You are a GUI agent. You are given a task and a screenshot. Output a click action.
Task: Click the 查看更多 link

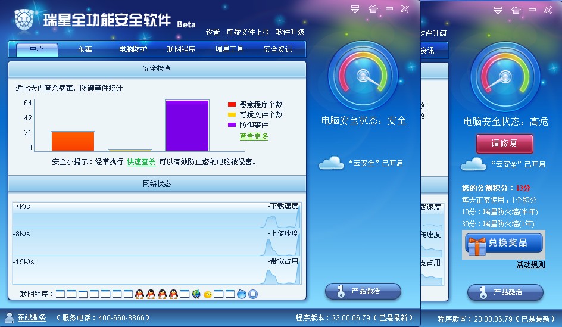point(254,136)
